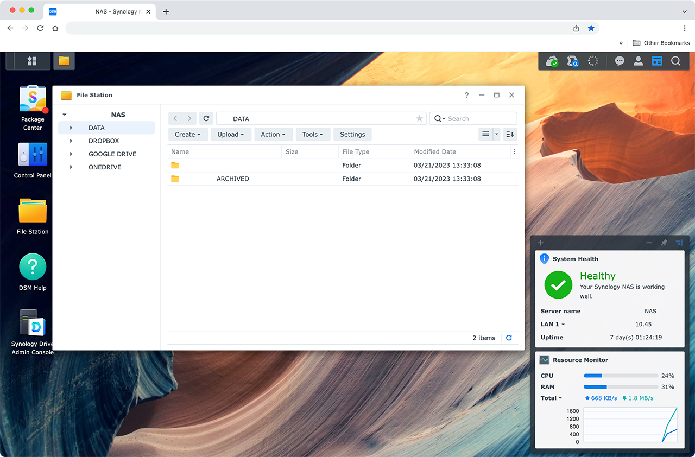Sort files by File Type column

pos(374,152)
